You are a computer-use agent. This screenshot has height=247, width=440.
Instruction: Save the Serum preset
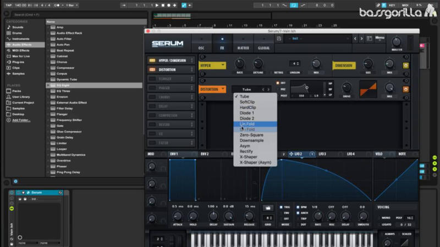(x=279, y=38)
